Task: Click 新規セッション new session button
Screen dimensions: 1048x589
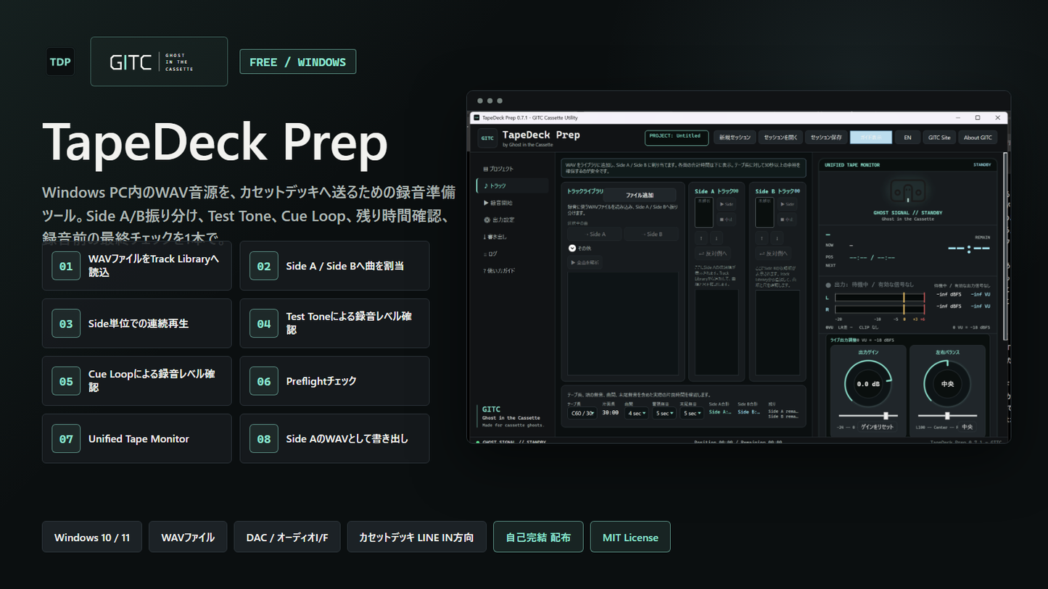Action: (x=735, y=137)
